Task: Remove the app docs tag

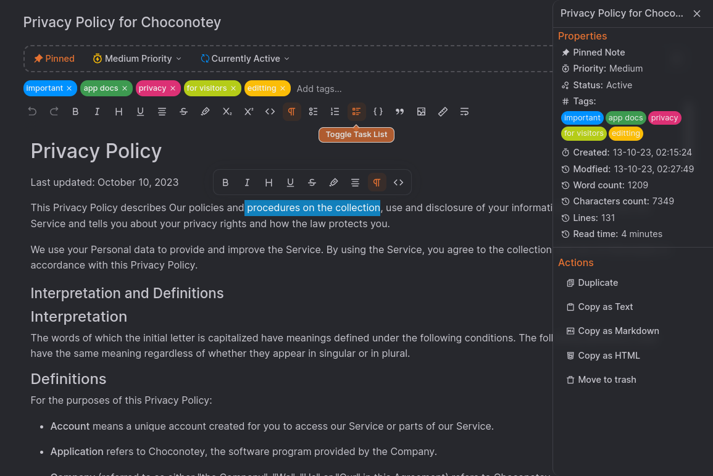Action: tap(125, 88)
